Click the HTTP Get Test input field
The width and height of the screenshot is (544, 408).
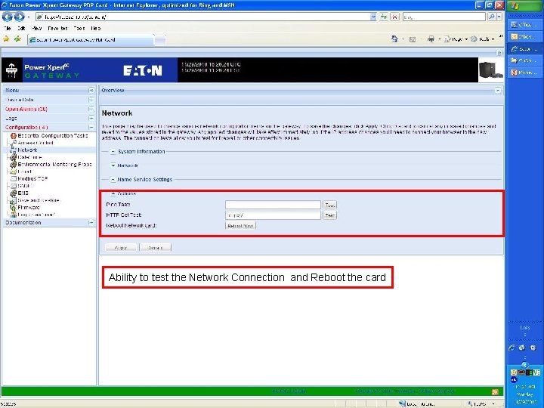coord(273,215)
